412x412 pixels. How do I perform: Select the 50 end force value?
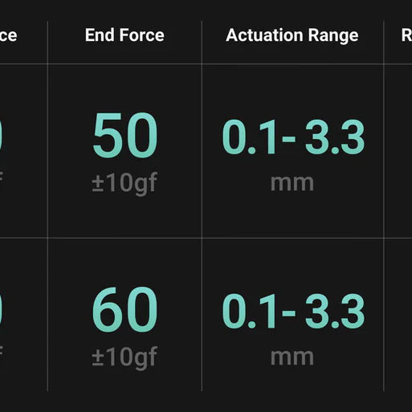pyautogui.click(x=125, y=136)
